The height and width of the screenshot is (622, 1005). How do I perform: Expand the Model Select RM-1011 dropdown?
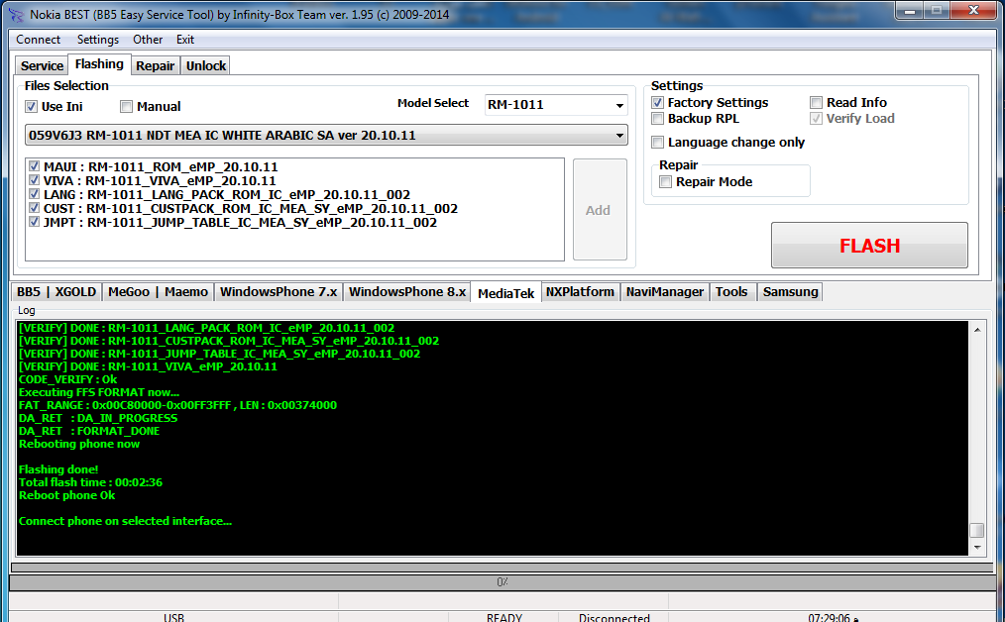556,105
